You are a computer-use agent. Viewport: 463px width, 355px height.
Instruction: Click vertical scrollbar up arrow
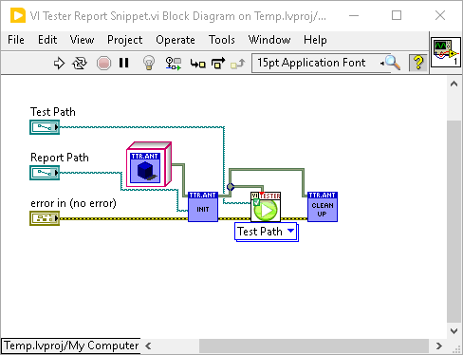click(454, 84)
